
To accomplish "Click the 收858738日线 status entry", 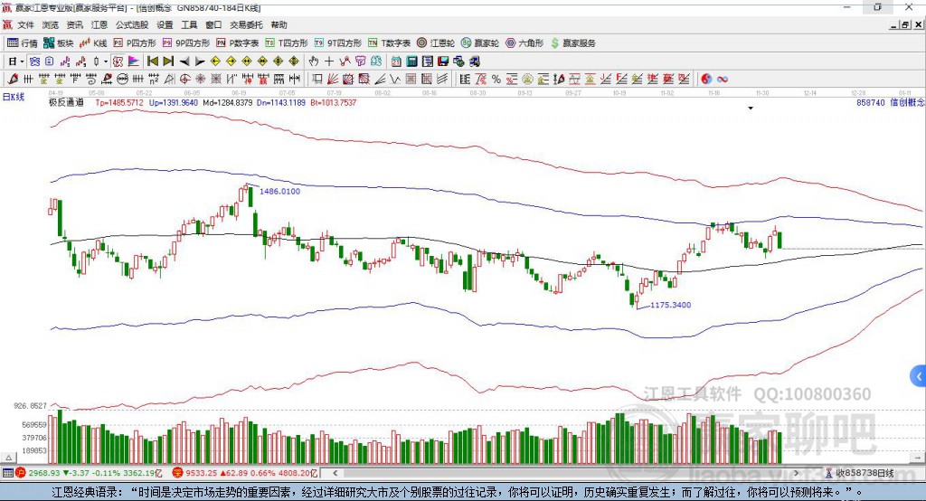I will coord(859,473).
